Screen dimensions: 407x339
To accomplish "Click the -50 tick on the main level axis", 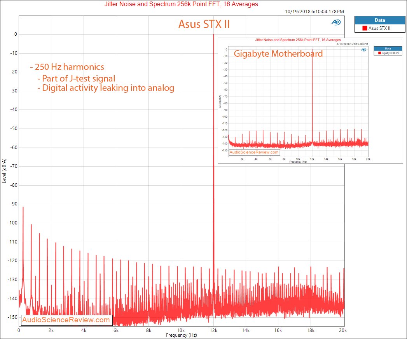I will 14,129.
